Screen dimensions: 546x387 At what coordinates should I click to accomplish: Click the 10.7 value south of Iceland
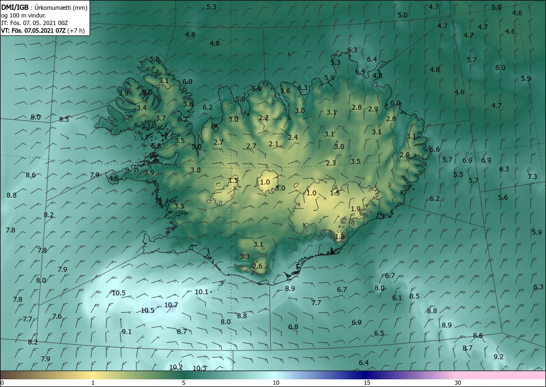tap(171, 305)
